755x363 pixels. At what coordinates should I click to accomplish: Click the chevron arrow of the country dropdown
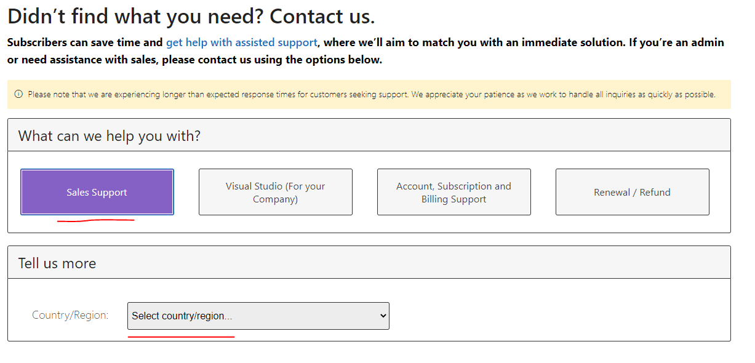pyautogui.click(x=383, y=316)
